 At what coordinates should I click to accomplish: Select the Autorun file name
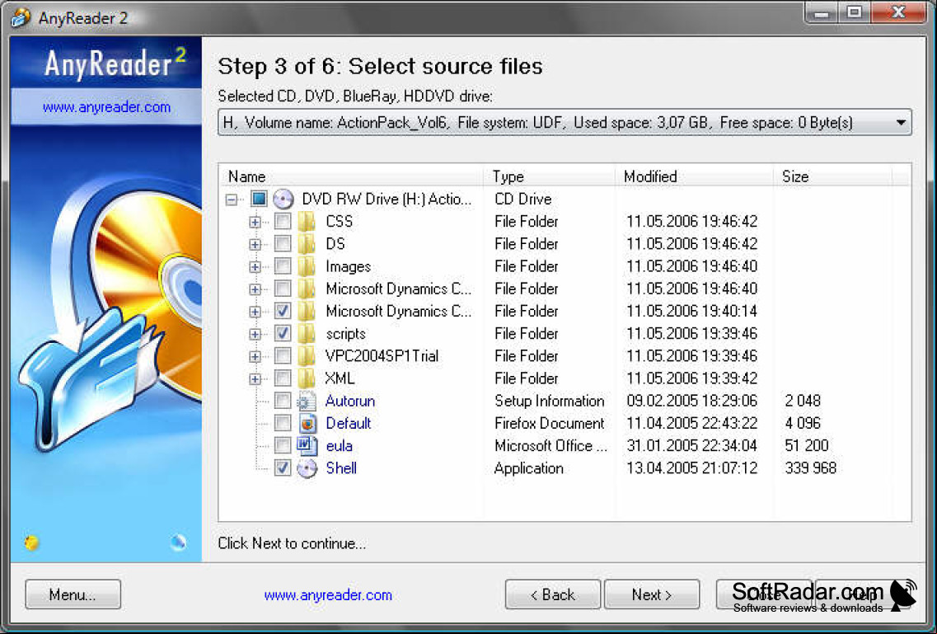(x=350, y=401)
